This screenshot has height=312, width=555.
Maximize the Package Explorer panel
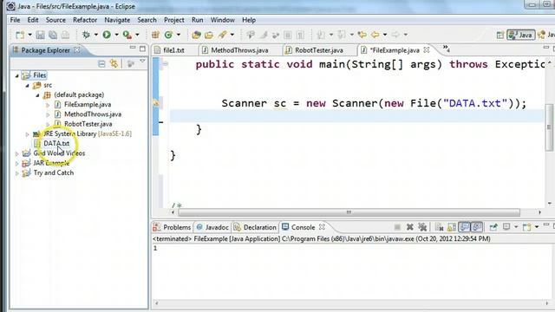[142, 49]
